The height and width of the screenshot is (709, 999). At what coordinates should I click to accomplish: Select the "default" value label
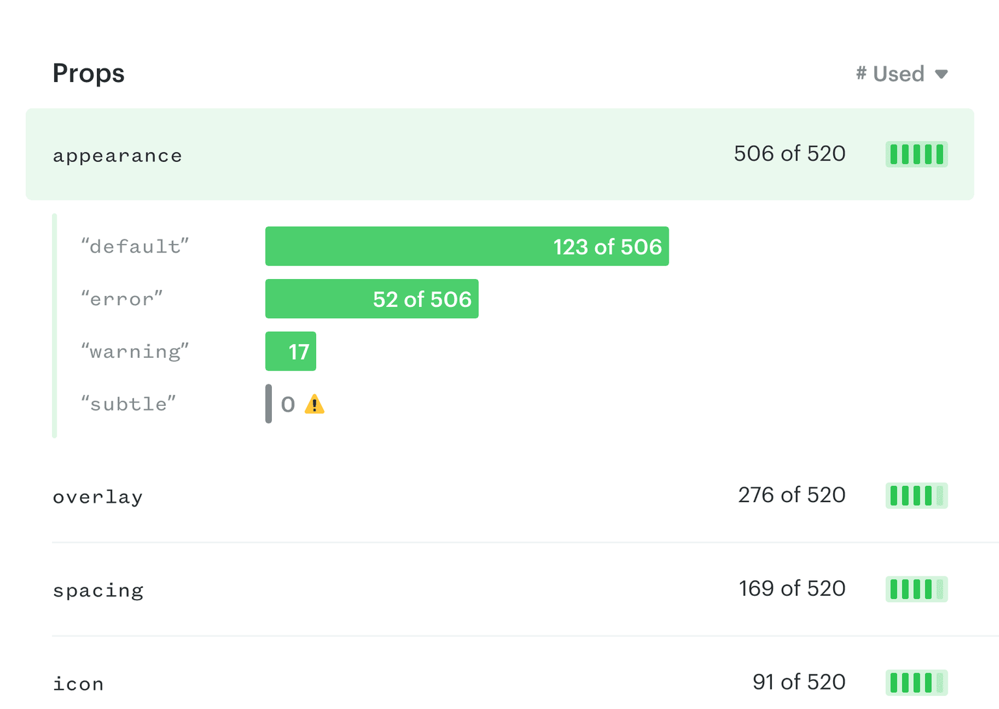(x=135, y=246)
